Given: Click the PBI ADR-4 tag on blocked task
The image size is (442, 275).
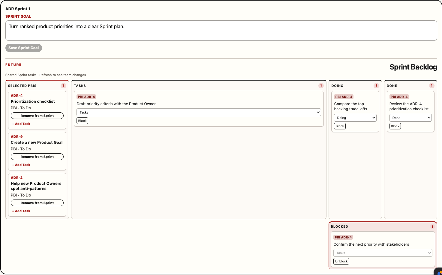Looking at the screenshot, I should (343, 237).
